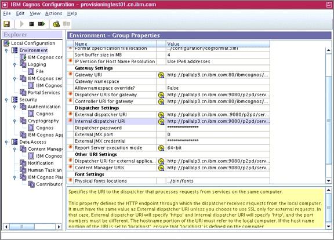Click the Environment folder icon in Explorer
334x240 pixels.
(x=14, y=50)
